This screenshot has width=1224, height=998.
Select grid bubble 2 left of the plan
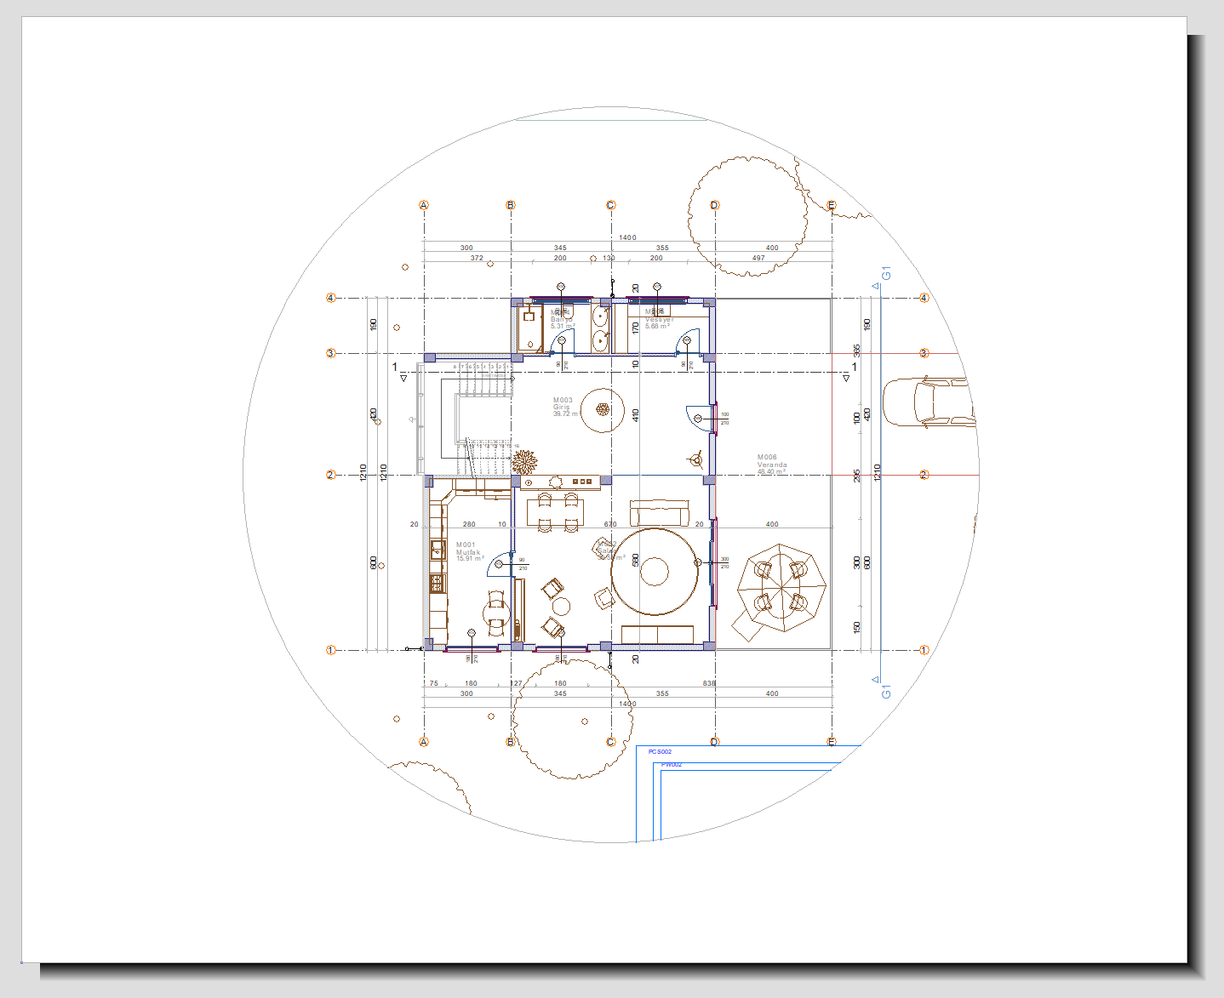tap(331, 475)
